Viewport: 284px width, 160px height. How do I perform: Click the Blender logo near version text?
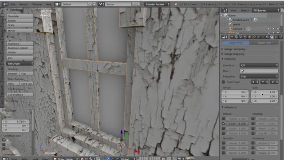[x=176, y=4]
